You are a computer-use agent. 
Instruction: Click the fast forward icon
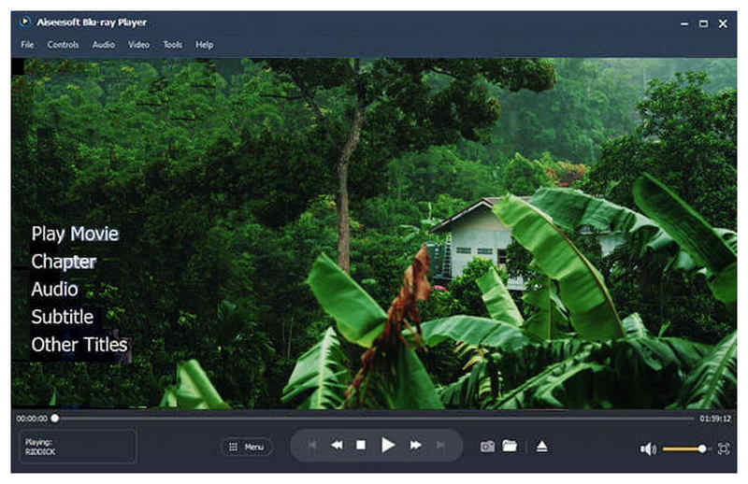415,446
